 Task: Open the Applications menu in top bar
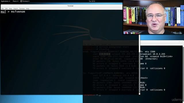tap(5, 1)
